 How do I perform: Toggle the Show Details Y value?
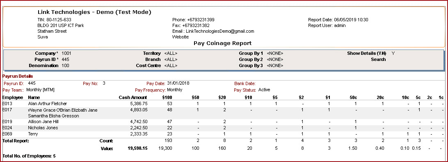[393, 53]
